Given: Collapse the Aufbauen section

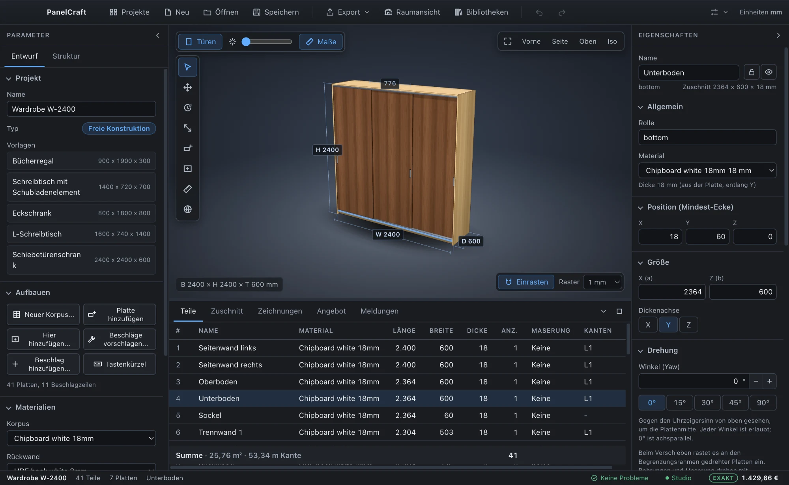Looking at the screenshot, I should [x=9, y=293].
